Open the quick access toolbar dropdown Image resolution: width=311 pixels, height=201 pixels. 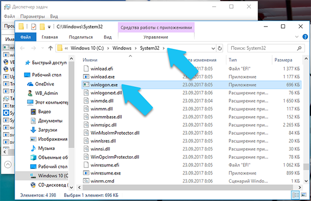click(x=49, y=27)
